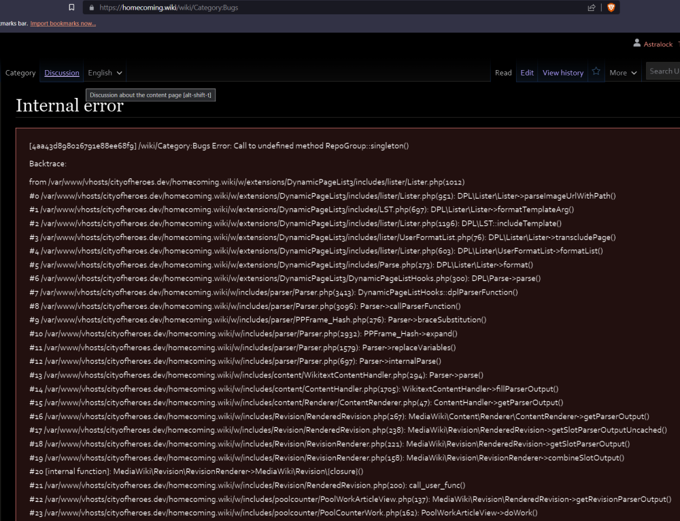Click the Backtrace: label
Viewport: 680px width, 521px height.
[x=48, y=164]
